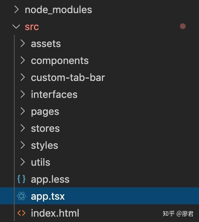Click the HTML angle brackets icon beside index.html
This screenshot has width=199, height=222.
point(21,213)
